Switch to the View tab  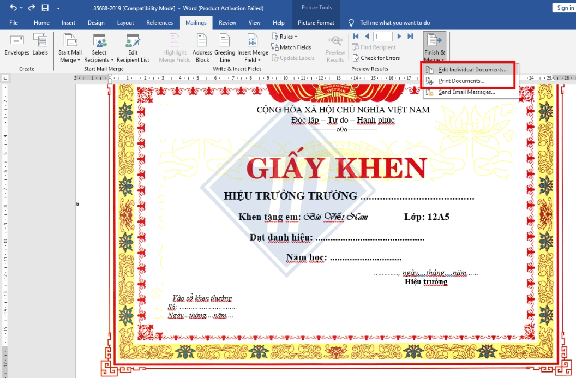pos(254,23)
